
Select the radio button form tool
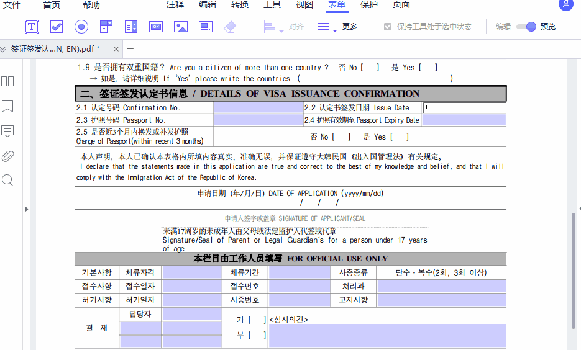81,27
